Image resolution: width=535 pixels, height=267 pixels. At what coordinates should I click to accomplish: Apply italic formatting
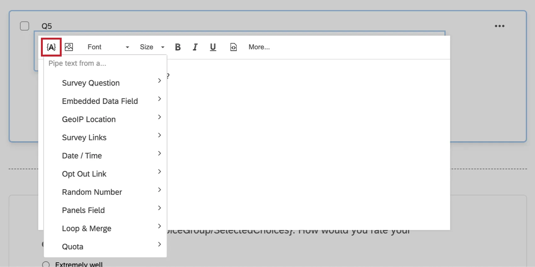coord(195,47)
